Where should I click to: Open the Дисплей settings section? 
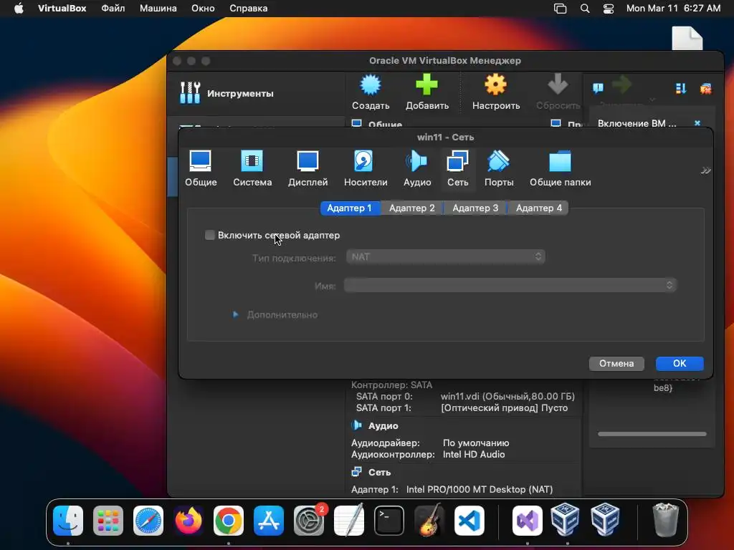[308, 169]
